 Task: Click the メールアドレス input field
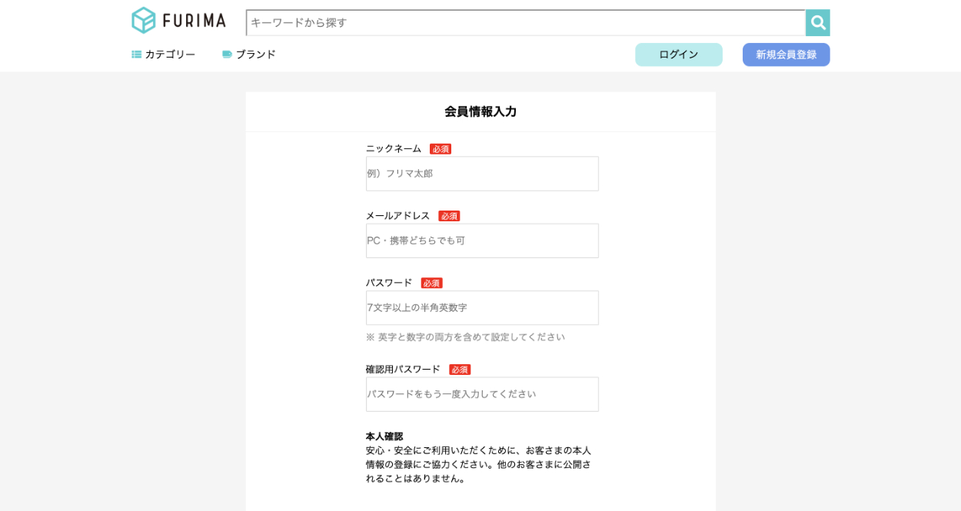pos(482,241)
